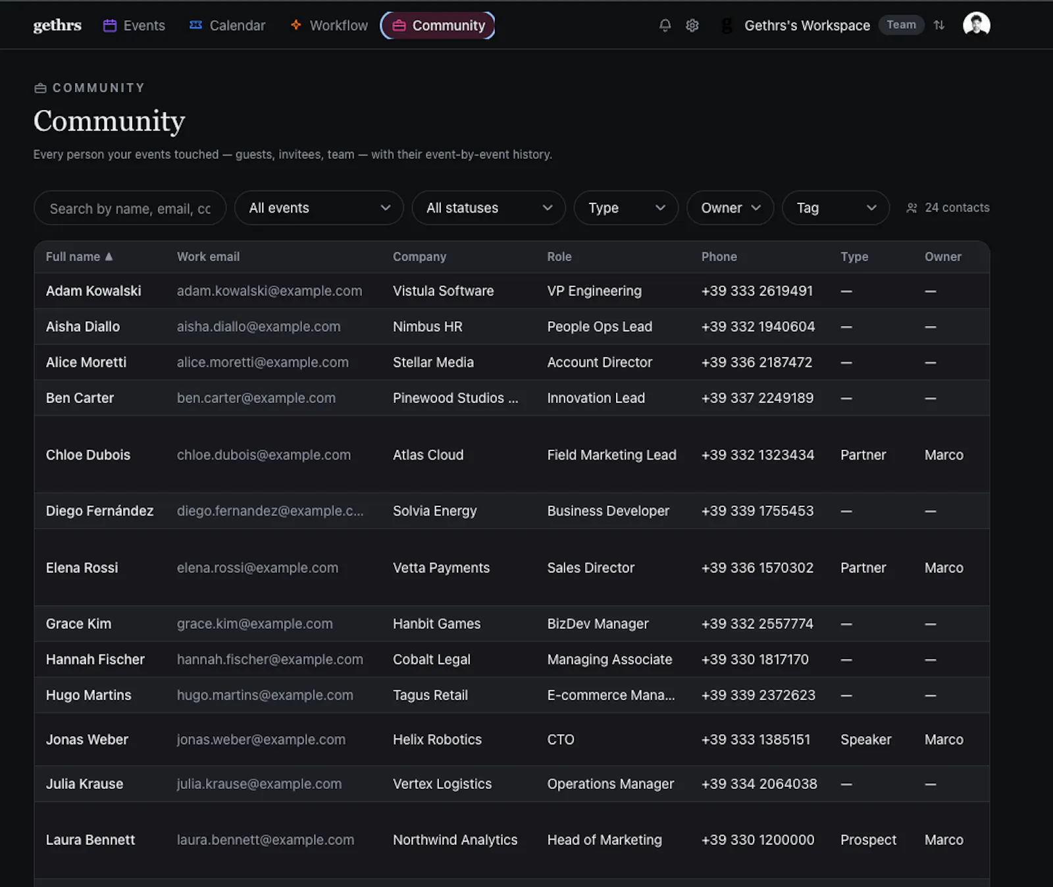
Task: Expand the Type filter dropdown
Action: tap(626, 208)
